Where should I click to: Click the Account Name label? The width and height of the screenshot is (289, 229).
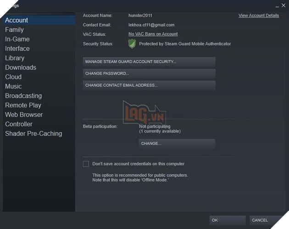(x=98, y=16)
